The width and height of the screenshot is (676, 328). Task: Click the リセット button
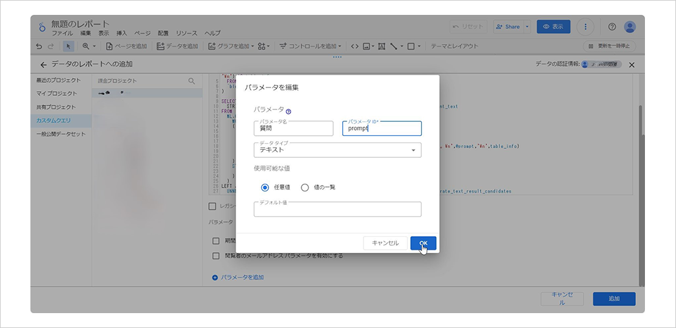coord(468,27)
